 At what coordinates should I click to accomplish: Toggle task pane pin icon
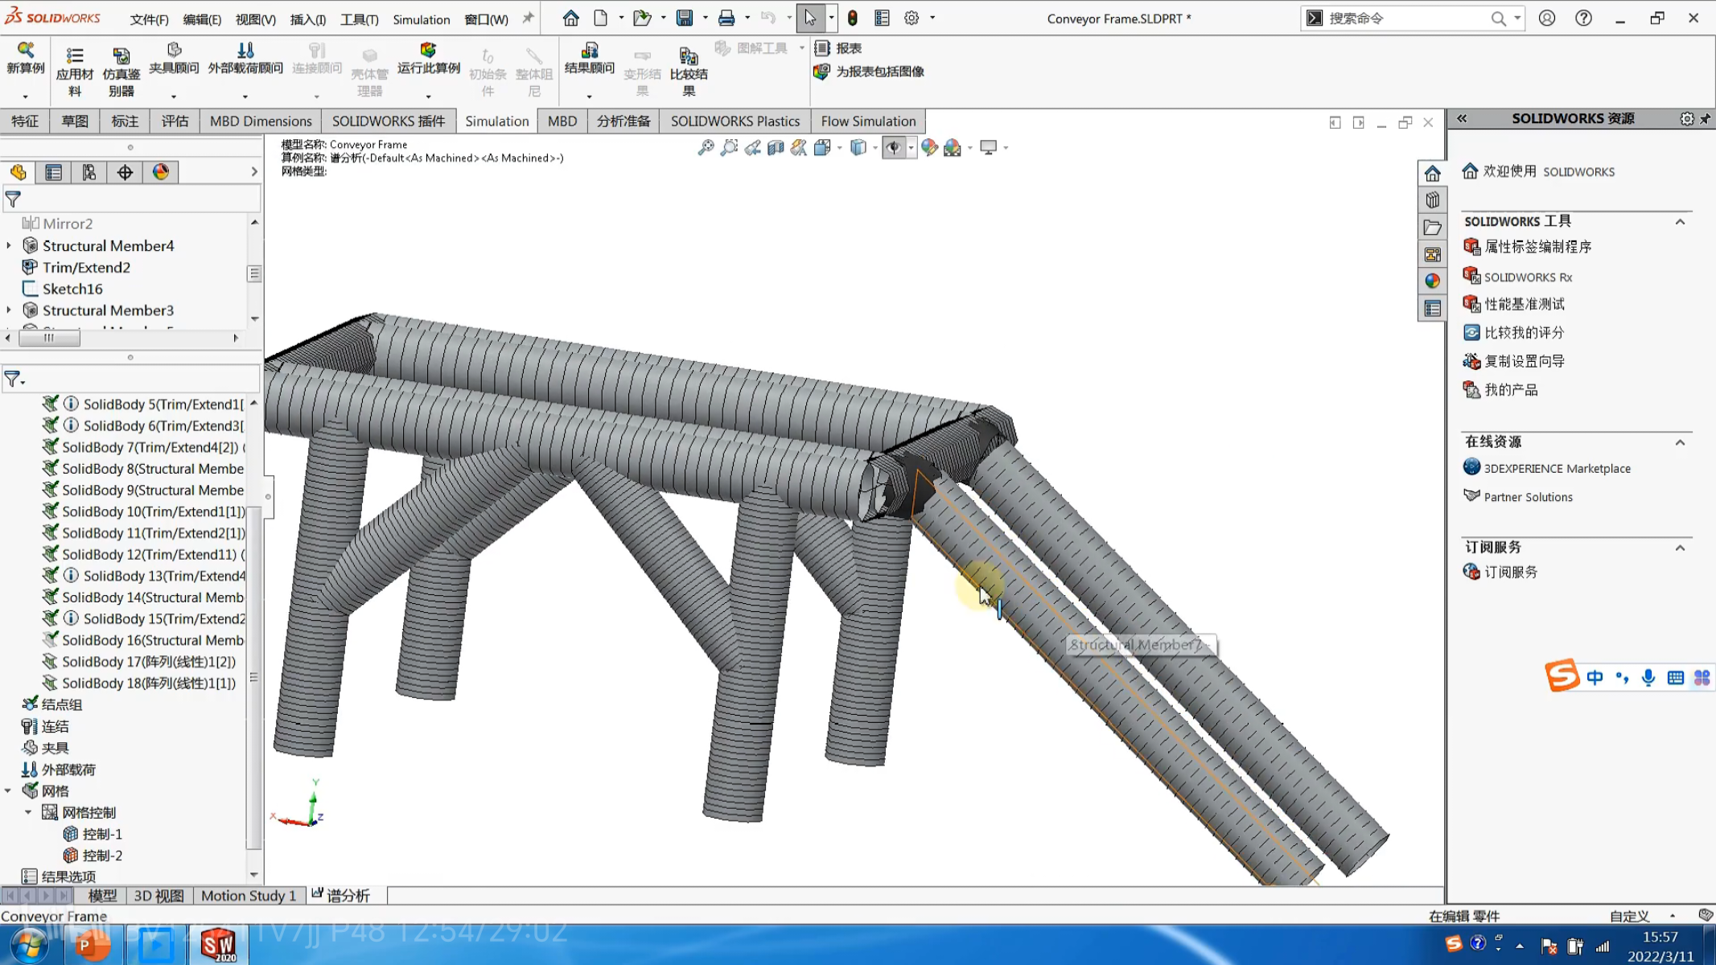pos(1705,118)
